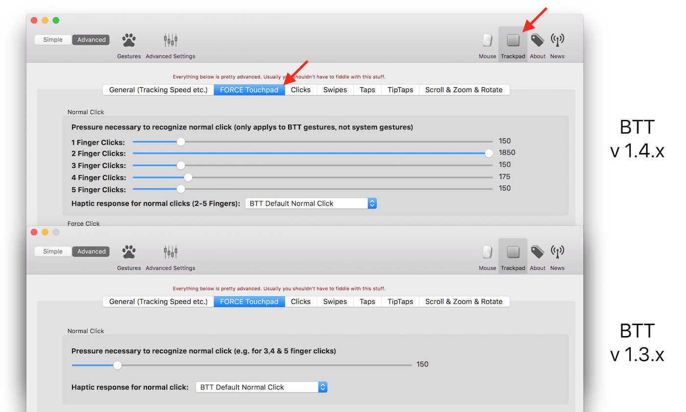Switch to Simple mode in the v1.4.x window

(x=53, y=40)
